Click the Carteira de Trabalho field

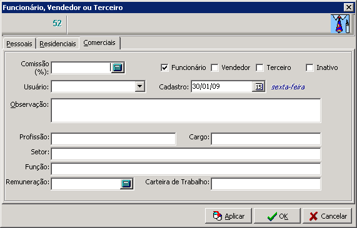[x=266, y=184]
